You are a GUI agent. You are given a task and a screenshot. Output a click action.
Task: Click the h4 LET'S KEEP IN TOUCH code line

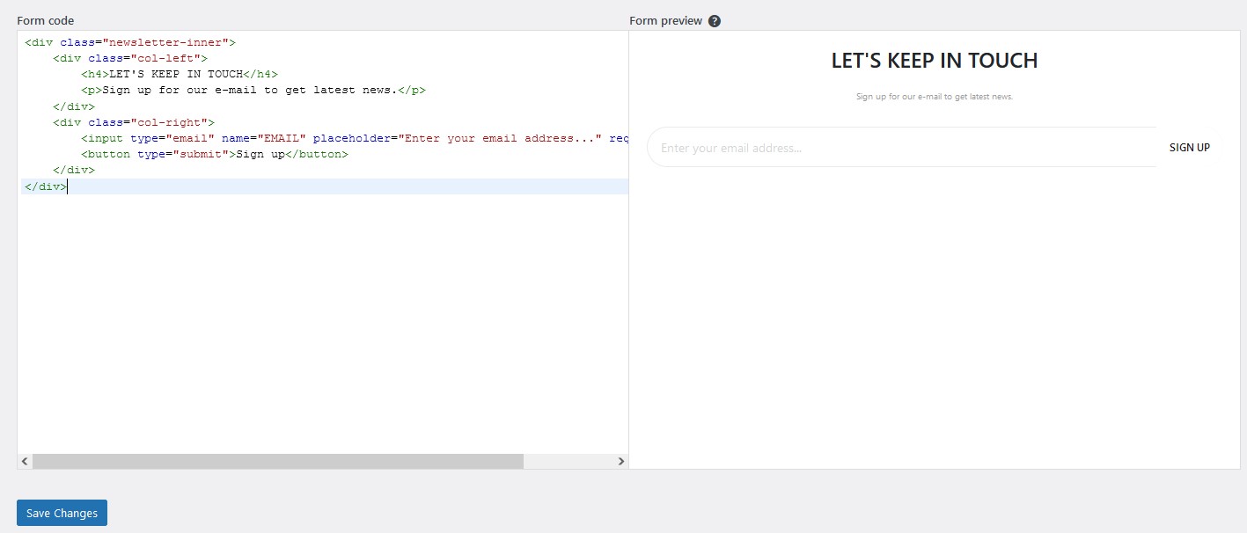pyautogui.click(x=180, y=74)
